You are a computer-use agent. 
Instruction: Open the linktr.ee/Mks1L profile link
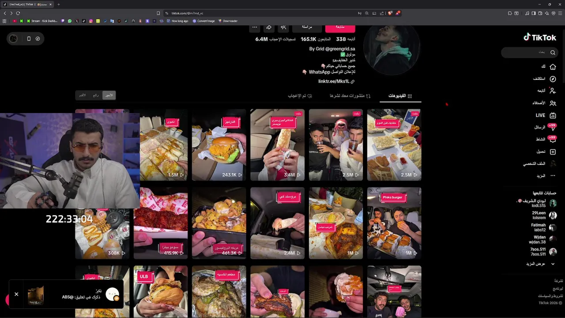[336, 81]
